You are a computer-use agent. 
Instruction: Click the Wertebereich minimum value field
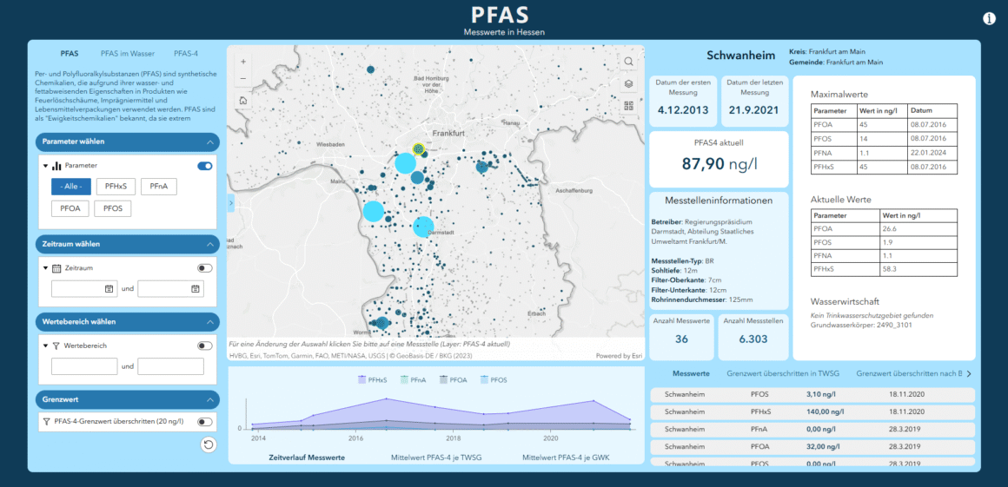click(x=85, y=366)
